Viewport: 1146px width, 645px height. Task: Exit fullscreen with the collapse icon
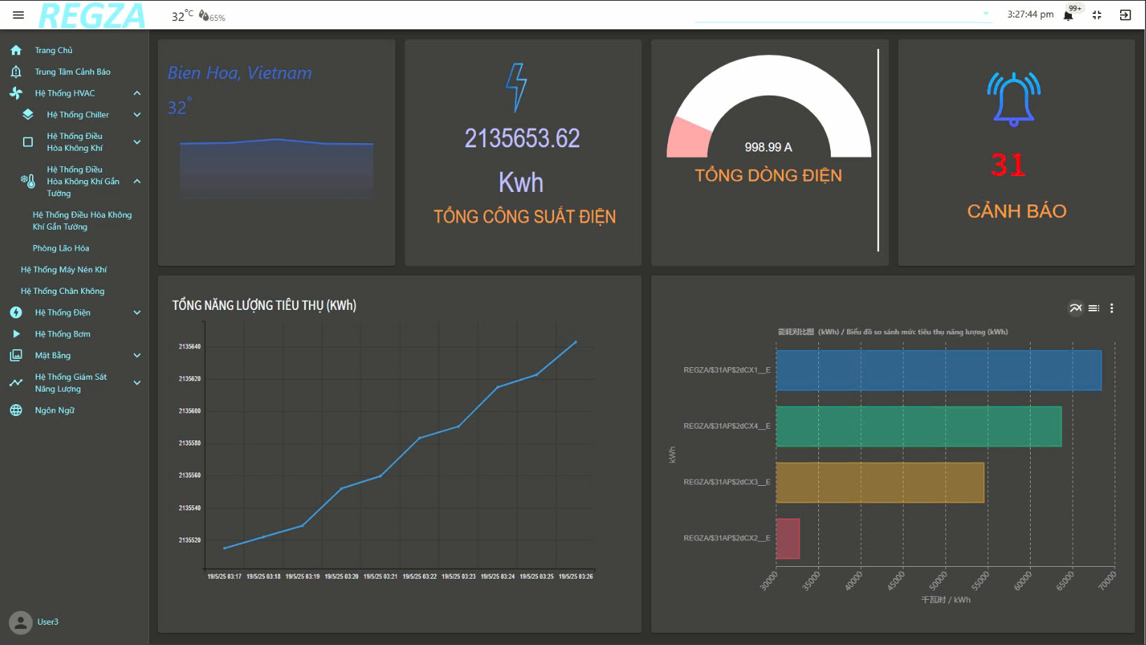pos(1097,15)
